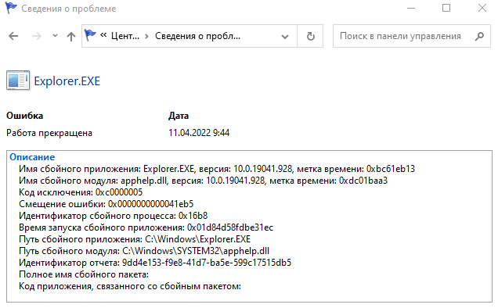The image size is (498, 308).
Task: Click the Explorer.EXE heading text
Action: tap(67, 81)
